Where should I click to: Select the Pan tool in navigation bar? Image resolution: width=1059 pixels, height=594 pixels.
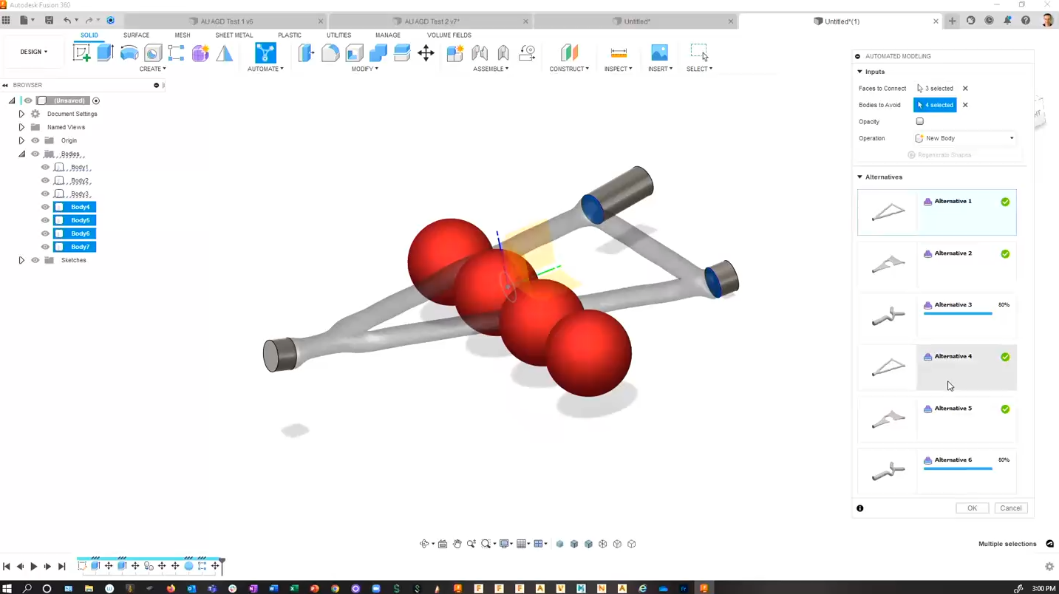pos(457,544)
